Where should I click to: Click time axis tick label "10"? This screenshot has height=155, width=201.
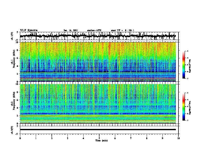178,138
